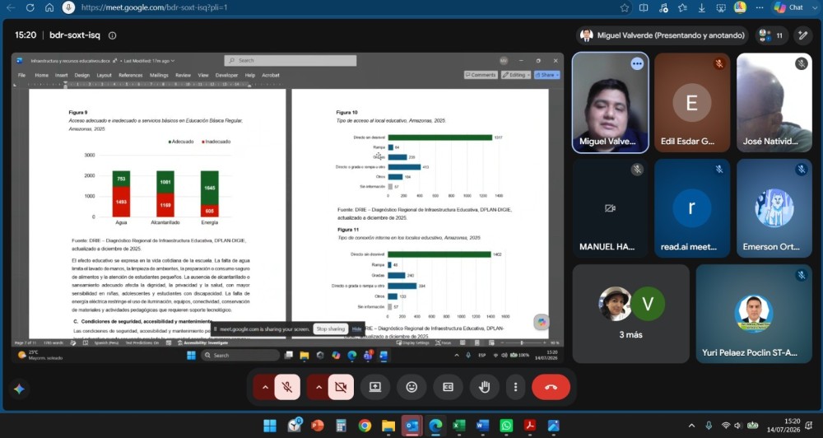
Task: Switch to the Review tab in Word
Action: click(183, 75)
